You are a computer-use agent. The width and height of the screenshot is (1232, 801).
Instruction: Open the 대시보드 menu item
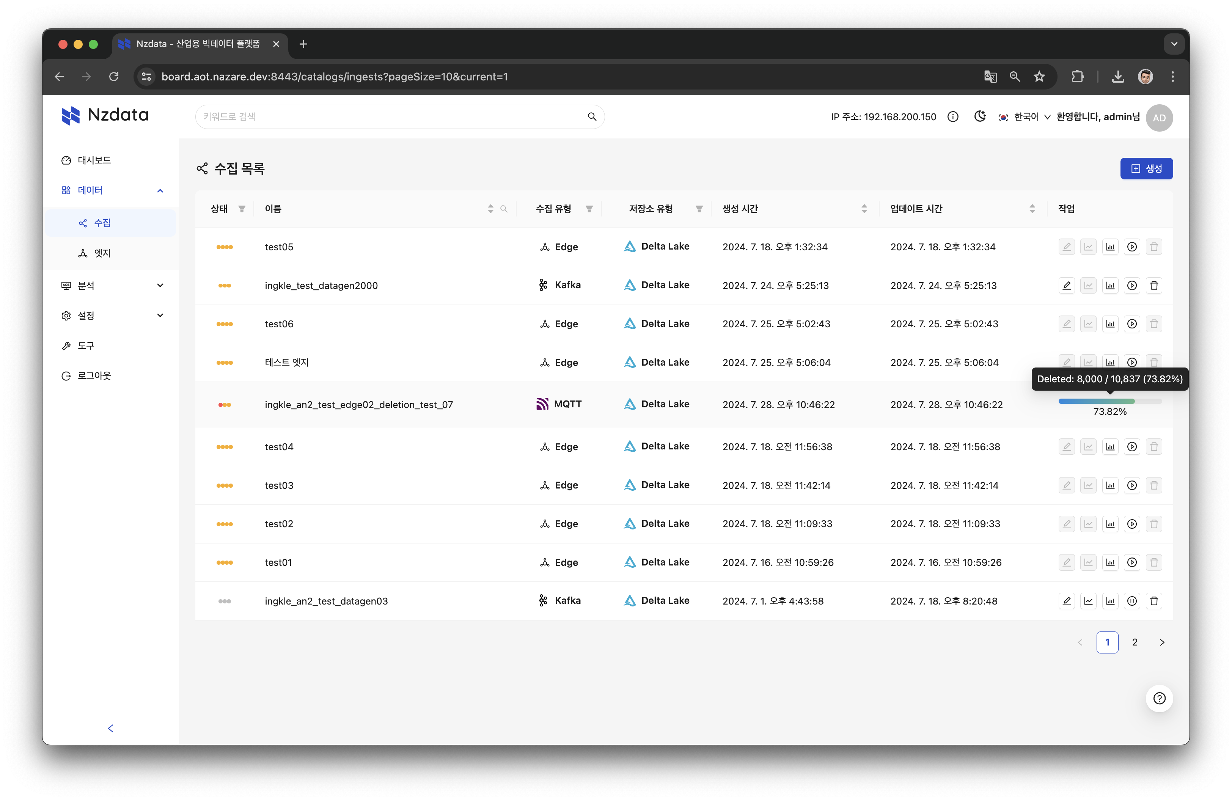pyautogui.click(x=110, y=160)
